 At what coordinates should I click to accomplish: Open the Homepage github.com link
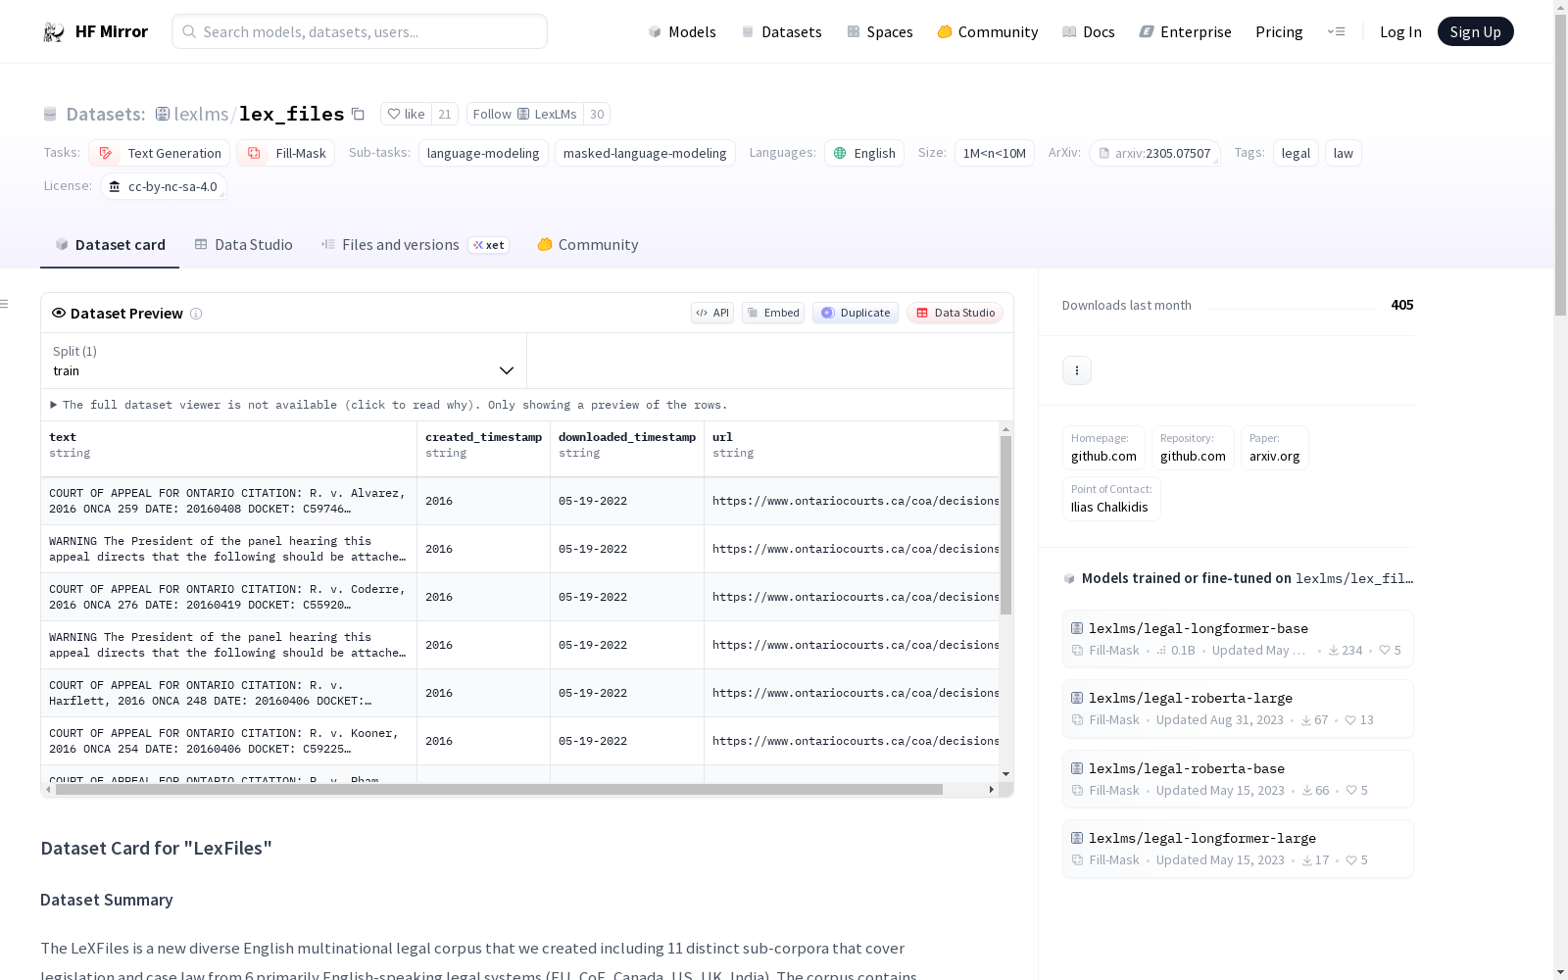1103,448
